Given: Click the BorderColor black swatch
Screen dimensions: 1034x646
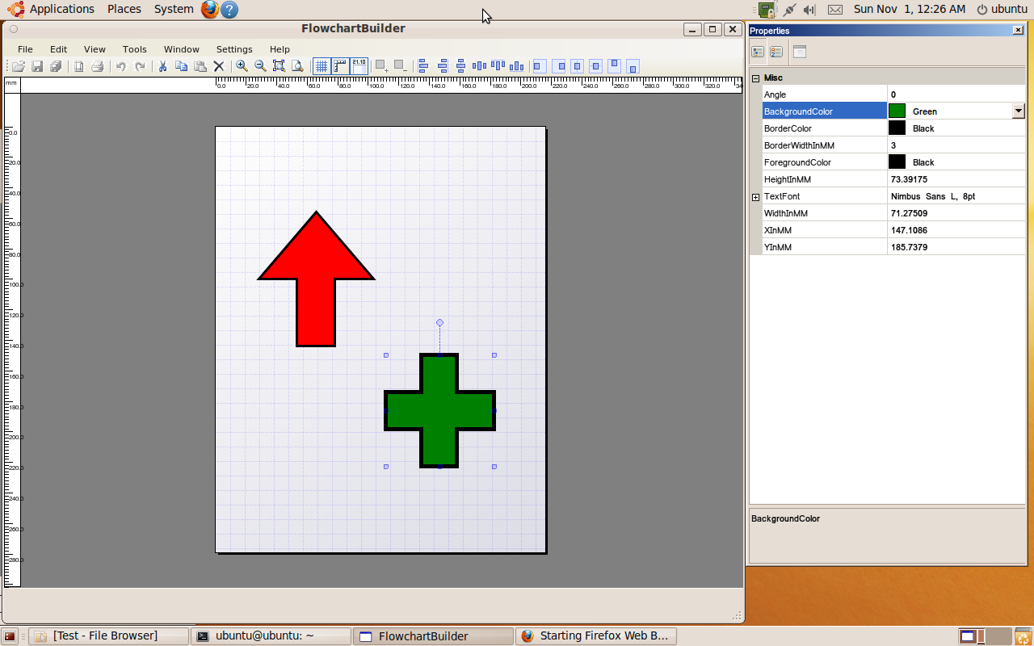Looking at the screenshot, I should click(897, 128).
